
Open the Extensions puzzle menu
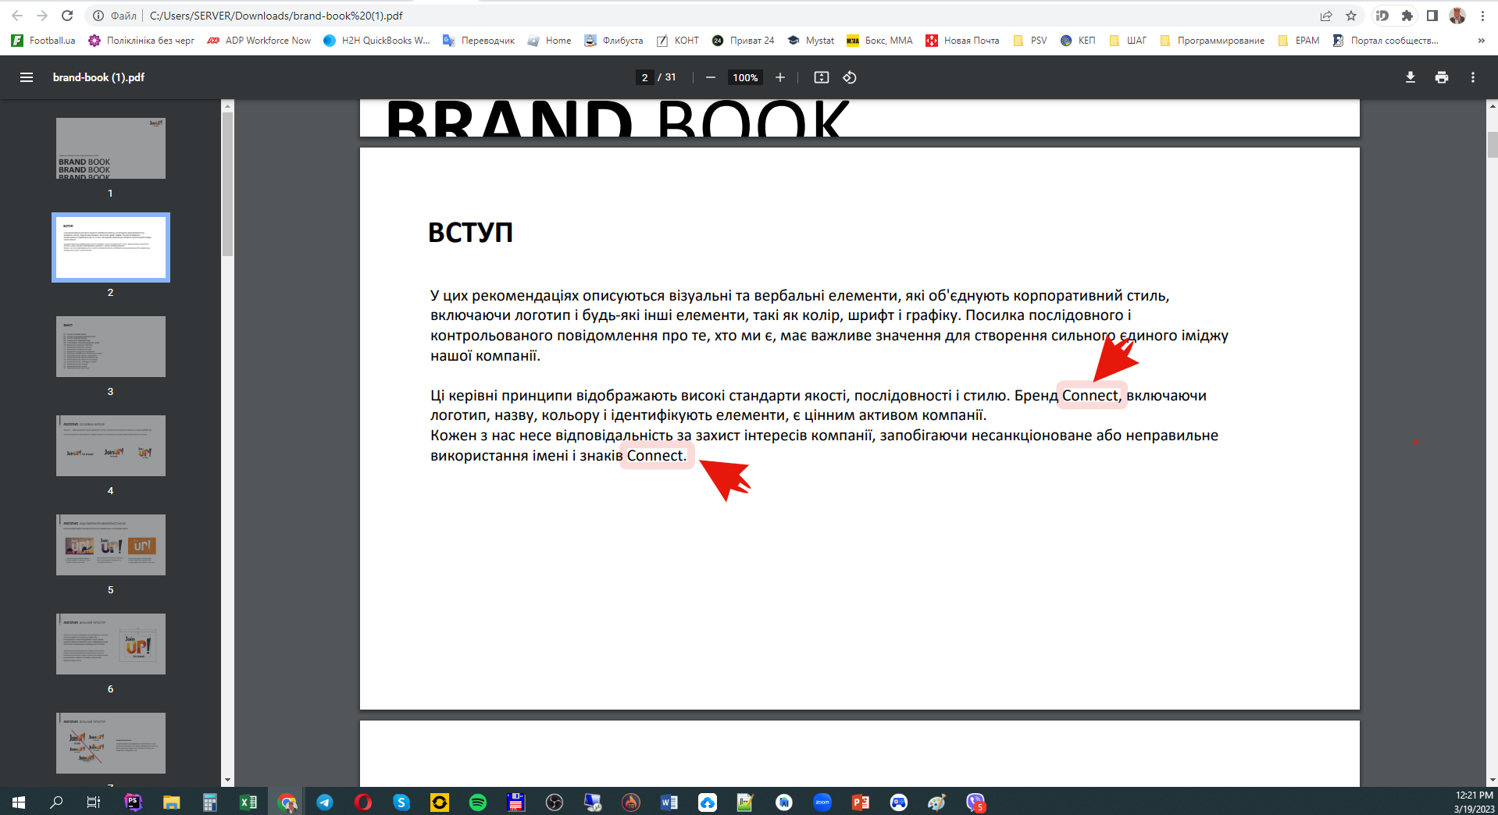1407,16
